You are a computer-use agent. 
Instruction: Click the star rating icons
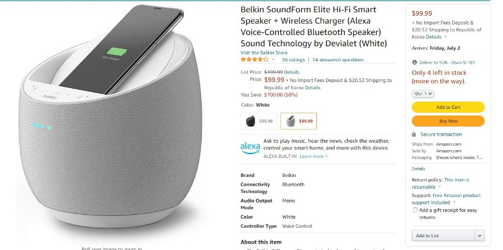(254, 60)
